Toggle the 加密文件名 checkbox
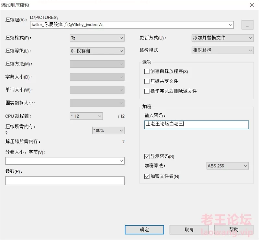 click(147, 177)
